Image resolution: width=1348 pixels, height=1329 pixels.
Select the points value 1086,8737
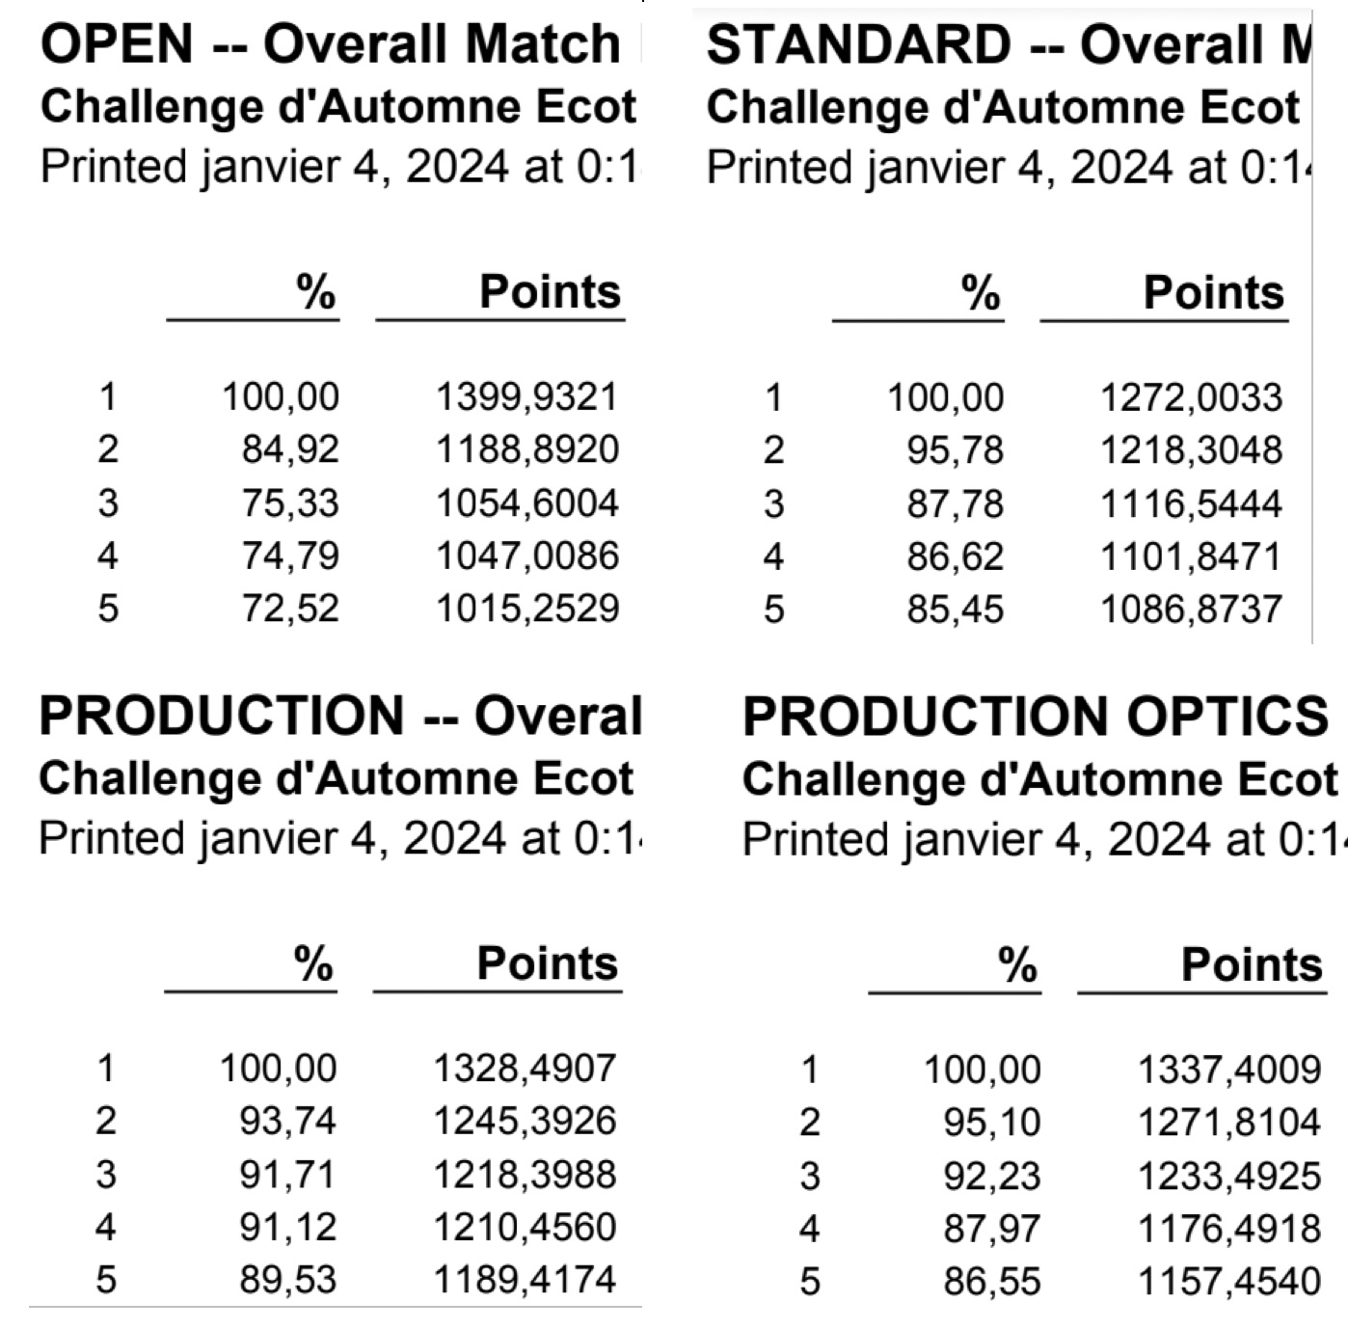coord(1191,610)
